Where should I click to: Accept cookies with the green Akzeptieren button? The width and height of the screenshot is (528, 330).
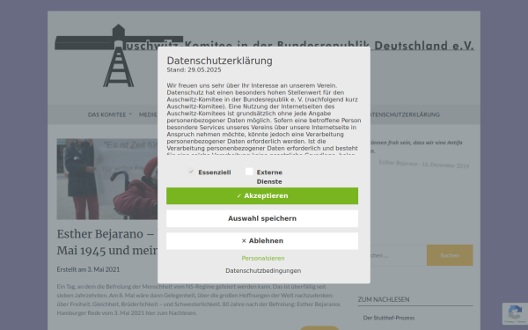tap(262, 195)
